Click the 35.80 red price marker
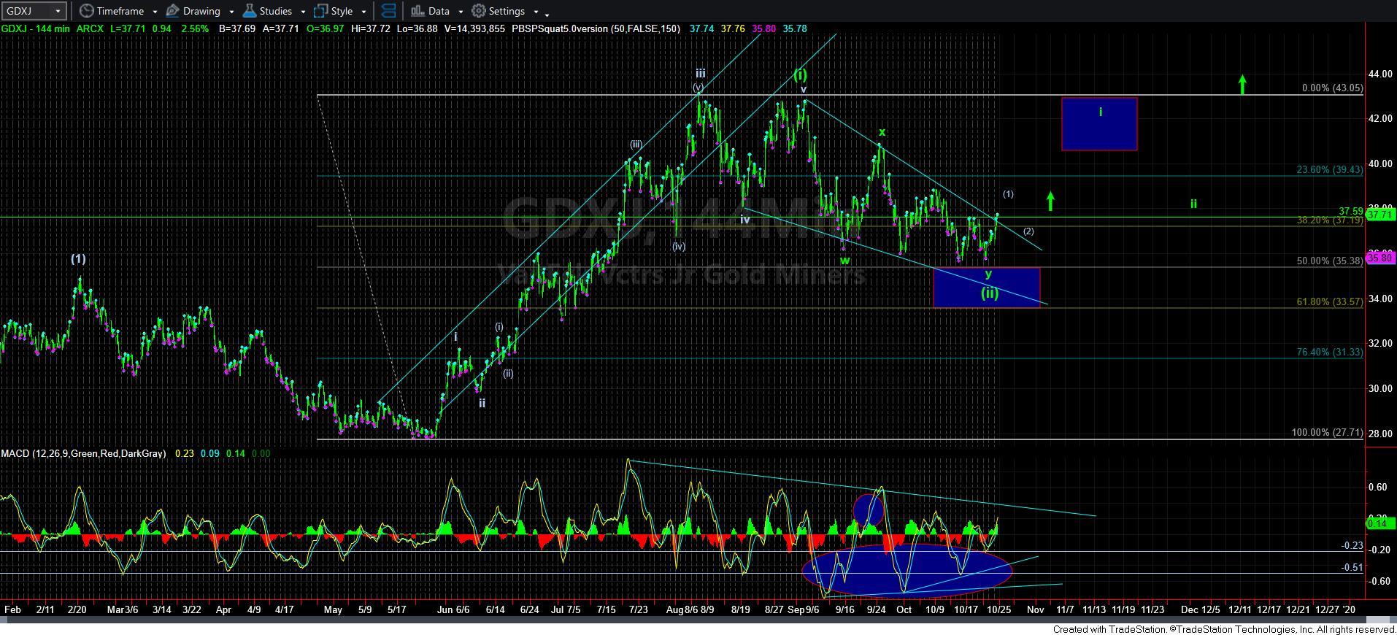 tap(1381, 258)
